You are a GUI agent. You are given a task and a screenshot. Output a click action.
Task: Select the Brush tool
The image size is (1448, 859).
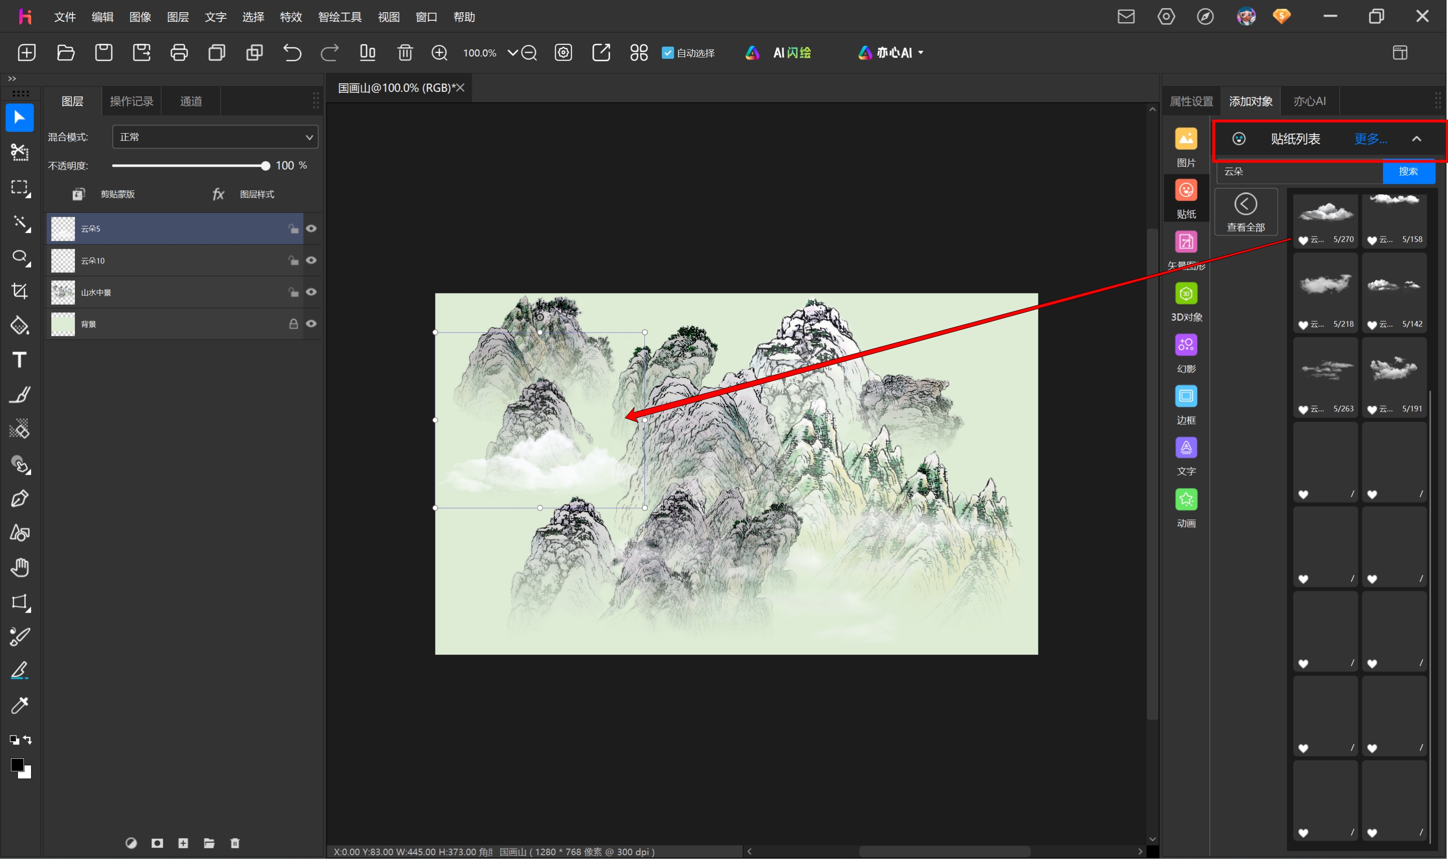click(20, 395)
